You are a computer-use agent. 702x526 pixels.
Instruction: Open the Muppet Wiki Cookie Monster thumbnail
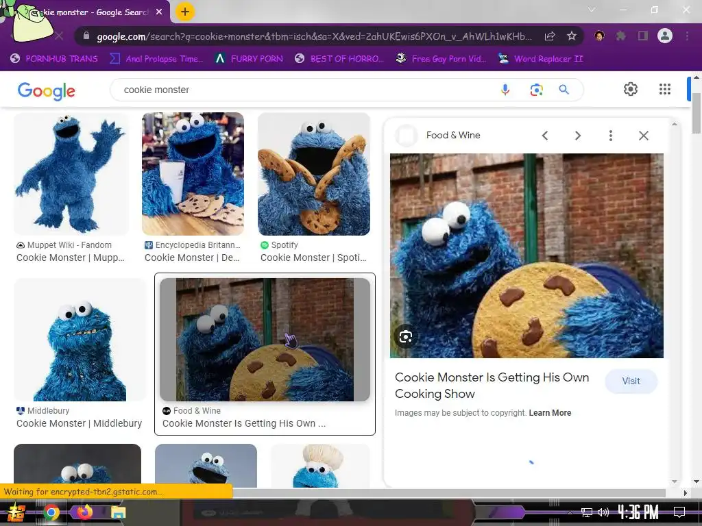tap(71, 173)
